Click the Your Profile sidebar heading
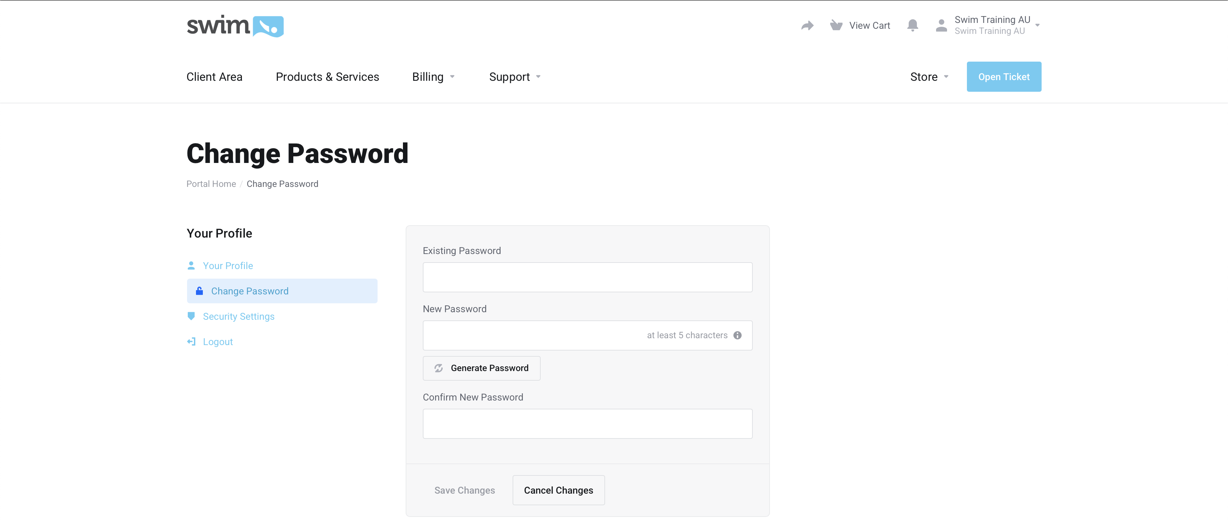This screenshot has width=1228, height=521. [x=219, y=233]
